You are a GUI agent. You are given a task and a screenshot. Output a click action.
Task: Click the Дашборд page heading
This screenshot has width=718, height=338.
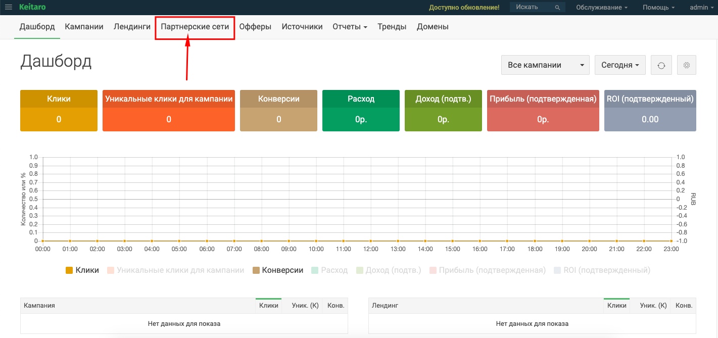click(56, 62)
